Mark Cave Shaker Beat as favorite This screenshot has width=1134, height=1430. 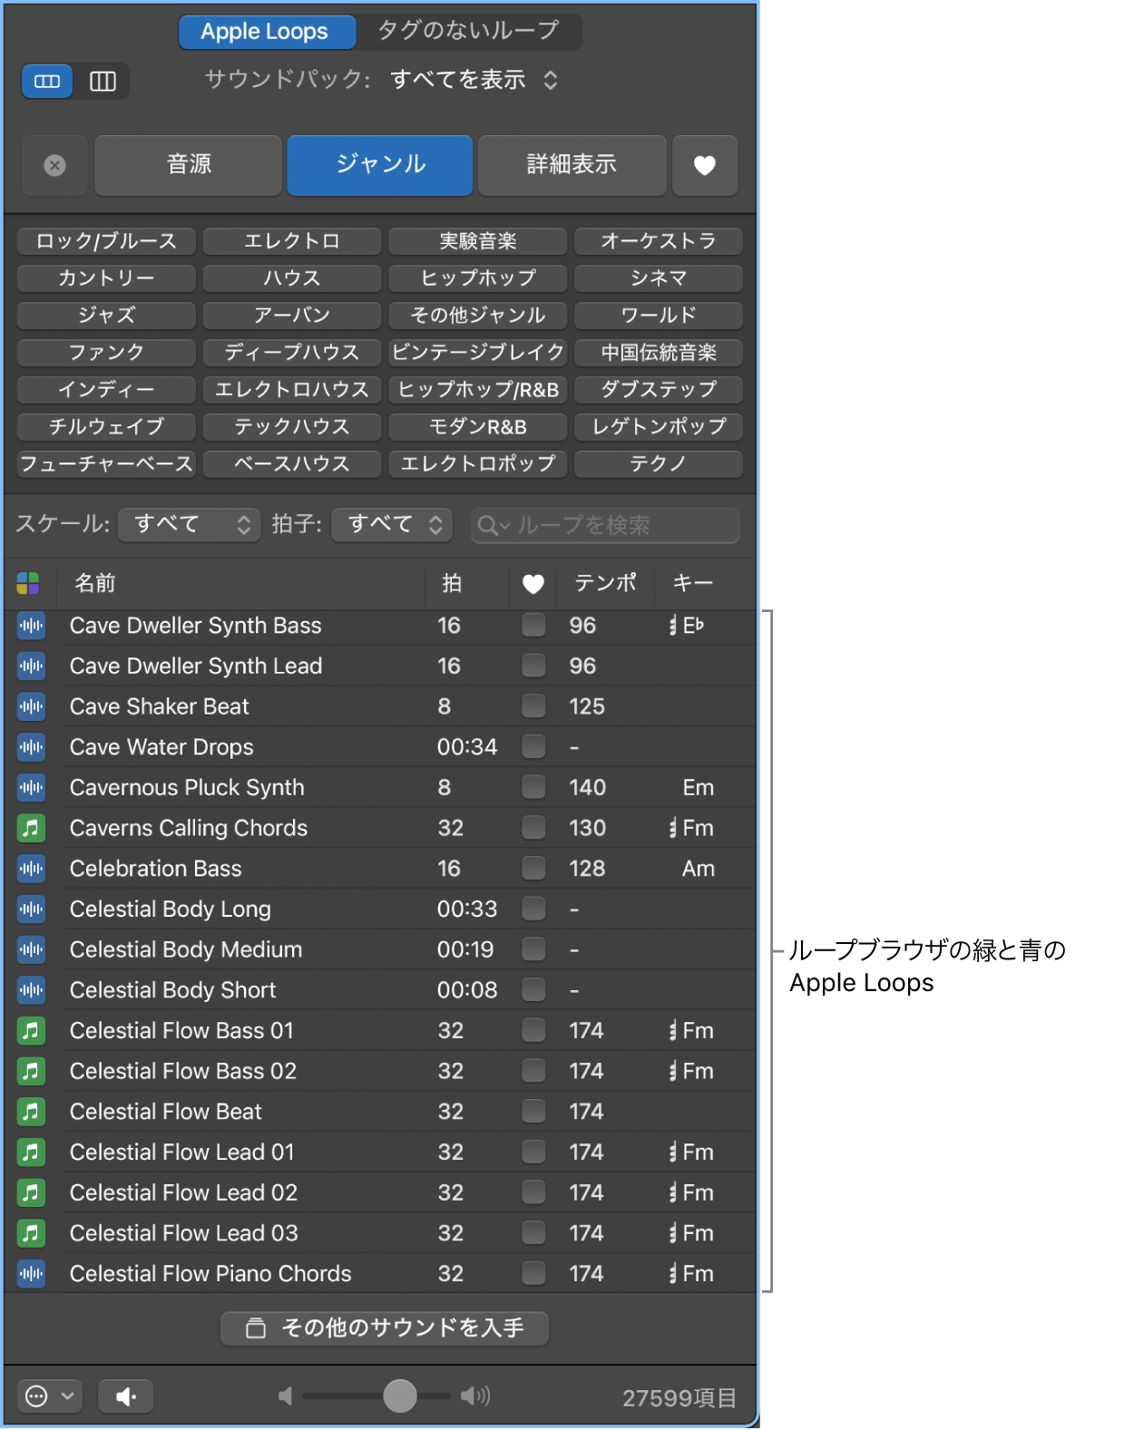click(x=533, y=706)
